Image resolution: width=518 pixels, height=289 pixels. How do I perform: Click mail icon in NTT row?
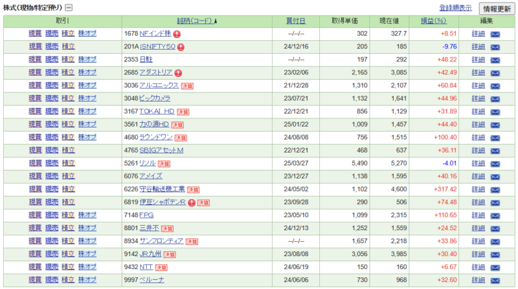pos(495,268)
